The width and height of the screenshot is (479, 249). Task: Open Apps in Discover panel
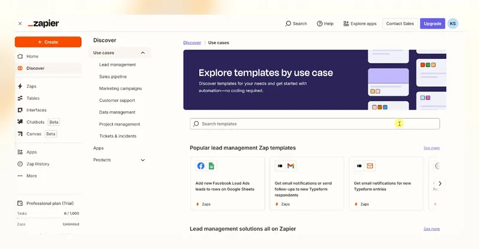click(98, 148)
